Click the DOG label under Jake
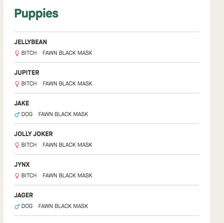The image size is (224, 223). (x=27, y=114)
